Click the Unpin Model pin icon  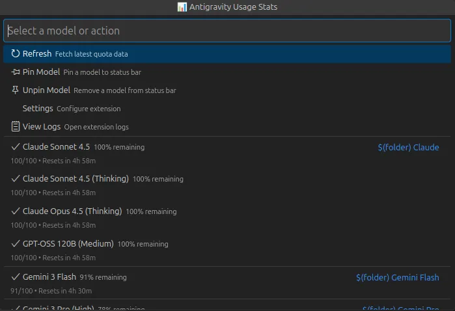[x=16, y=90]
